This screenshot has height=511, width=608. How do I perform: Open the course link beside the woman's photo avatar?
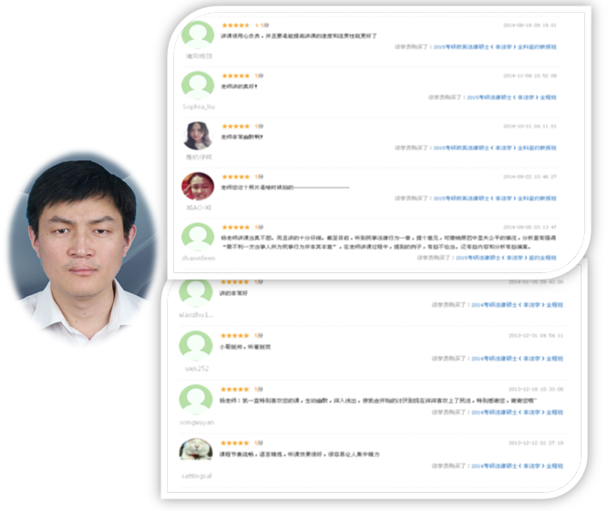(495, 148)
